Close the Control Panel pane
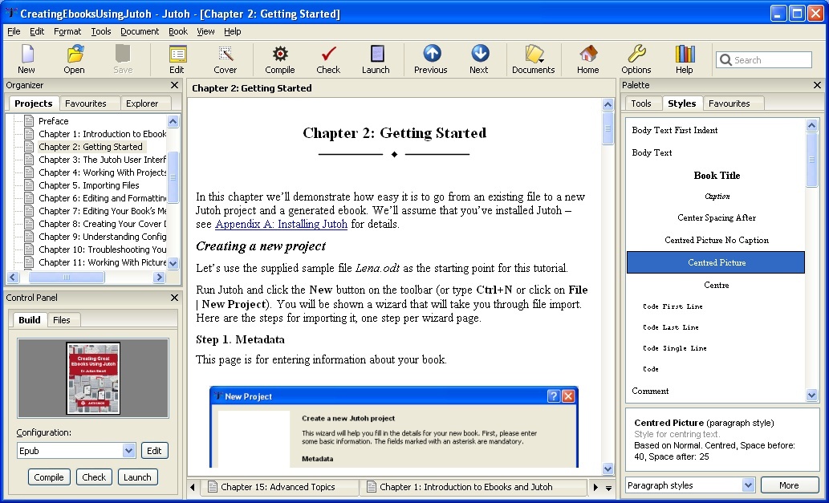 [174, 298]
